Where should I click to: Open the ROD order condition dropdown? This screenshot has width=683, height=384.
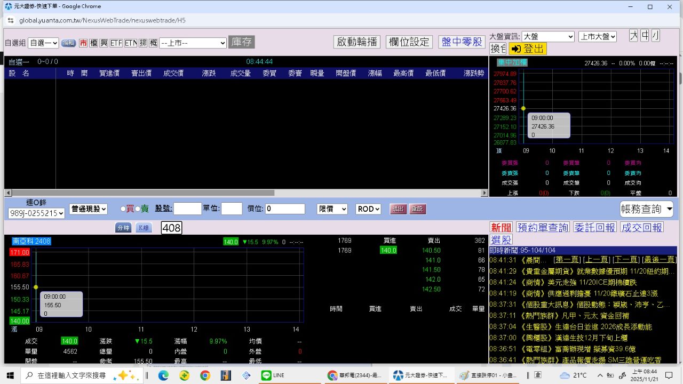click(368, 209)
